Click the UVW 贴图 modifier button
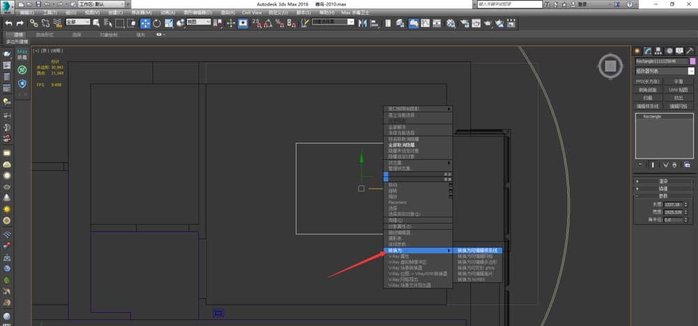 click(678, 89)
